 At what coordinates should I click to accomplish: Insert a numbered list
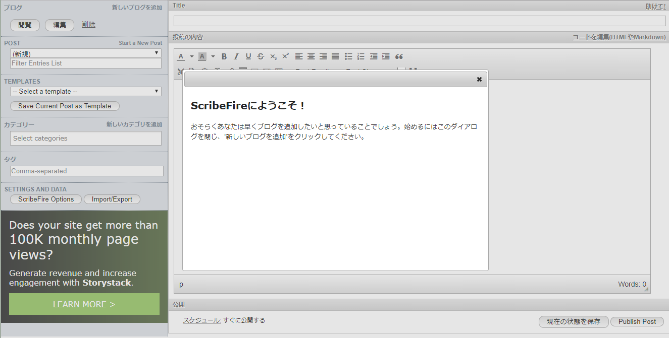(361, 56)
